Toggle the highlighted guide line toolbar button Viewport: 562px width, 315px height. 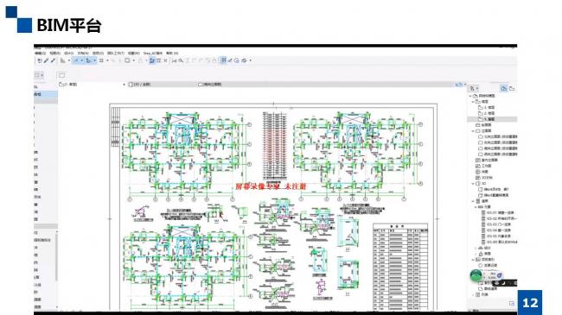(x=76, y=60)
